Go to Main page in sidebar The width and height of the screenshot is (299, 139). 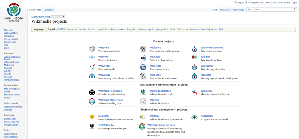click(x=8, y=30)
